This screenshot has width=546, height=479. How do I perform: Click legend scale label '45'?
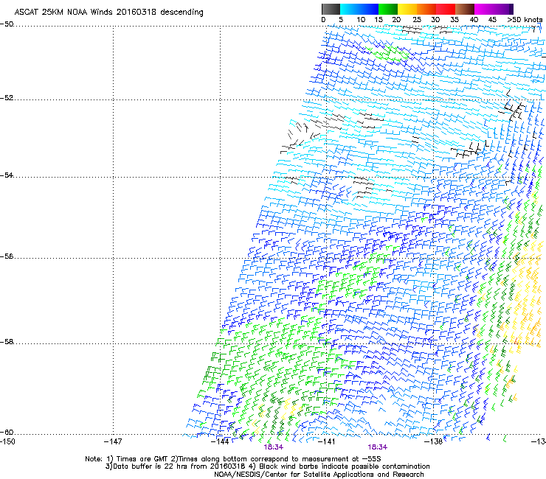pos(492,20)
